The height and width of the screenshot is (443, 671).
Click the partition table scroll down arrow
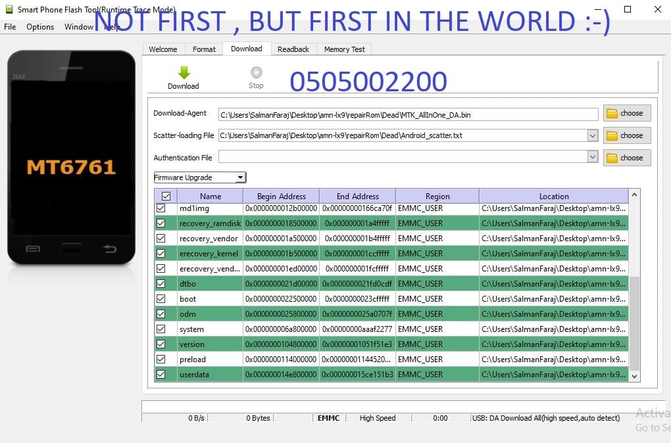point(634,377)
